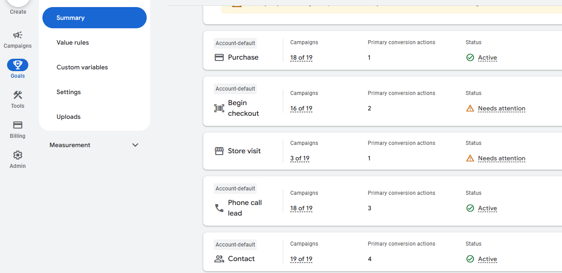Click the 18 of 19 link for Purchase
The image size is (562, 273).
click(301, 57)
